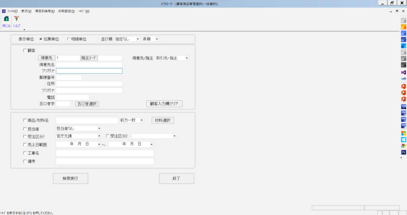Click the app icon beside the ファイル menu
The image size is (407, 215).
4,11
